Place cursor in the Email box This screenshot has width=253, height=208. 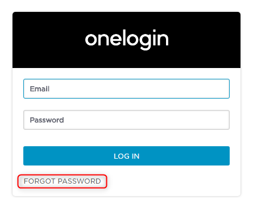point(126,88)
